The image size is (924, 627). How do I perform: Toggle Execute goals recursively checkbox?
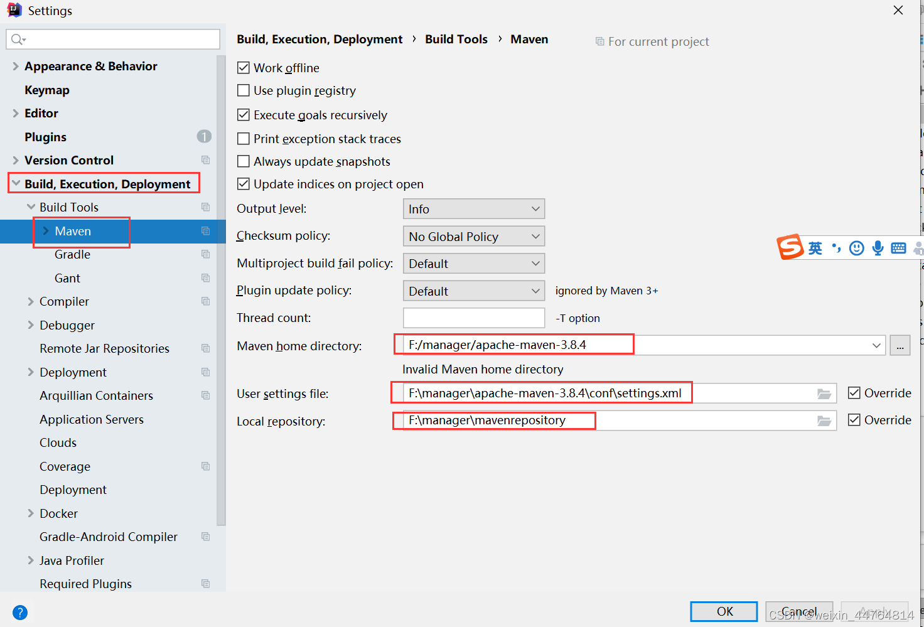pos(244,115)
